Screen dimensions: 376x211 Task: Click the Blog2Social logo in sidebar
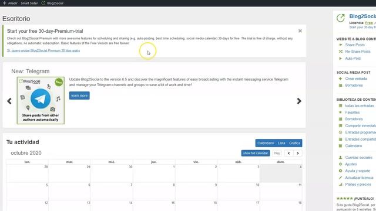pos(341,18)
